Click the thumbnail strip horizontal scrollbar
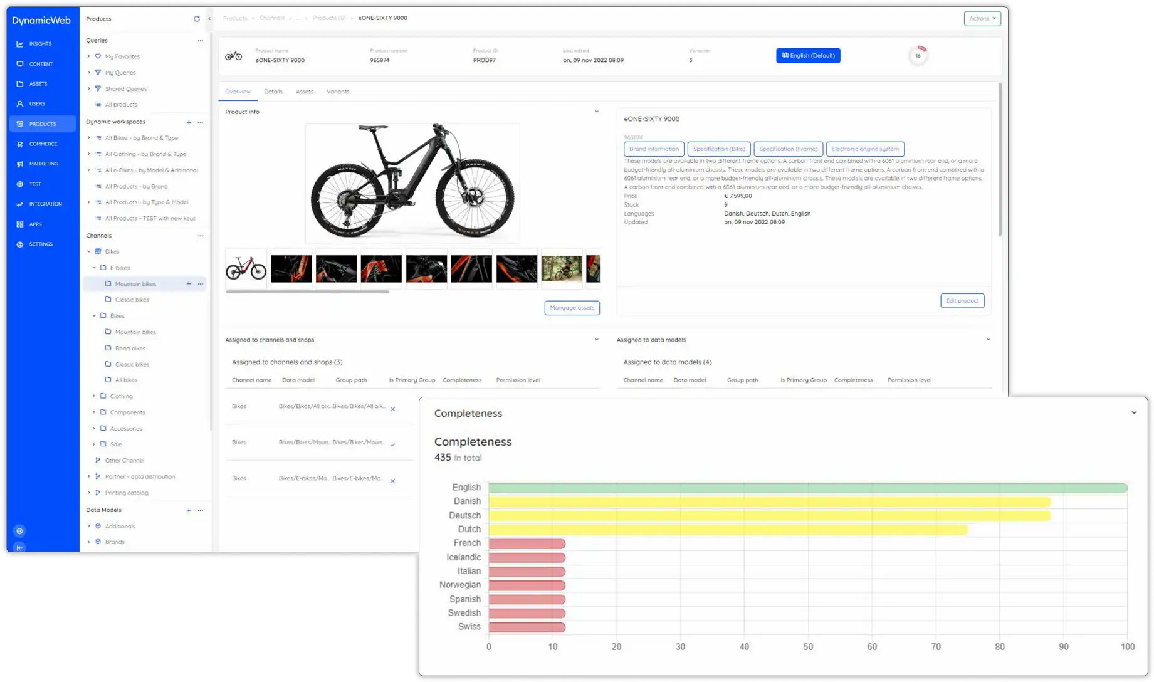Image resolution: width=1154 pixels, height=682 pixels. [307, 292]
